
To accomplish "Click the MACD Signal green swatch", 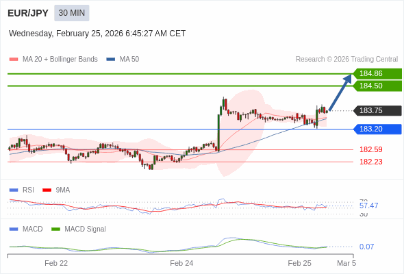I will pyautogui.click(x=55, y=229).
